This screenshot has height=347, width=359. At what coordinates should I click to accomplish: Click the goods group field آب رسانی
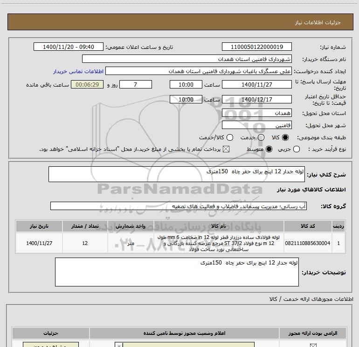179,206
